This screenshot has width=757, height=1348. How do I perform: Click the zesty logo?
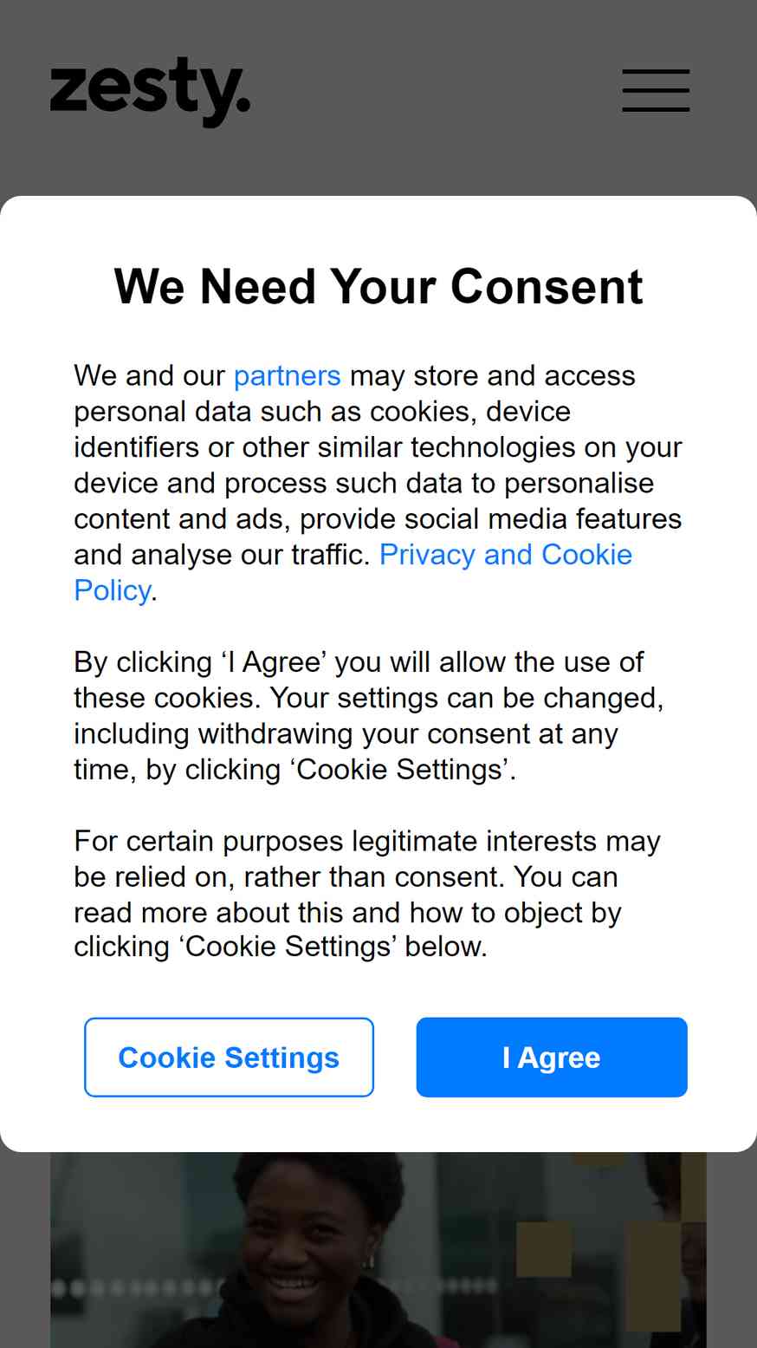[x=150, y=92]
